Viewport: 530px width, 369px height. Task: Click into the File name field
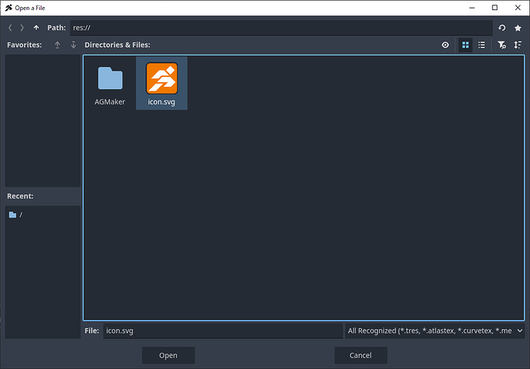click(x=223, y=331)
